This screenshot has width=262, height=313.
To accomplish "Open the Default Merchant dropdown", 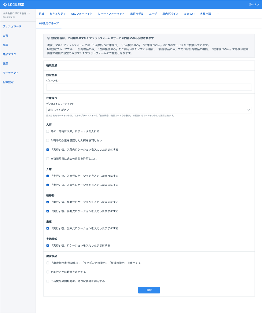I will (149, 110).
